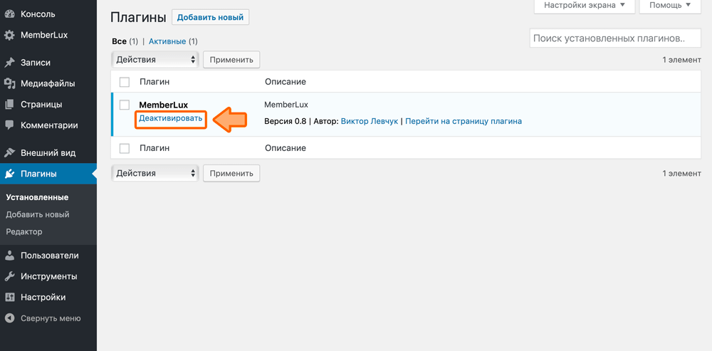The image size is (712, 351).
Task: Click the Деактивировать link for MemberLux
Action: pos(171,118)
